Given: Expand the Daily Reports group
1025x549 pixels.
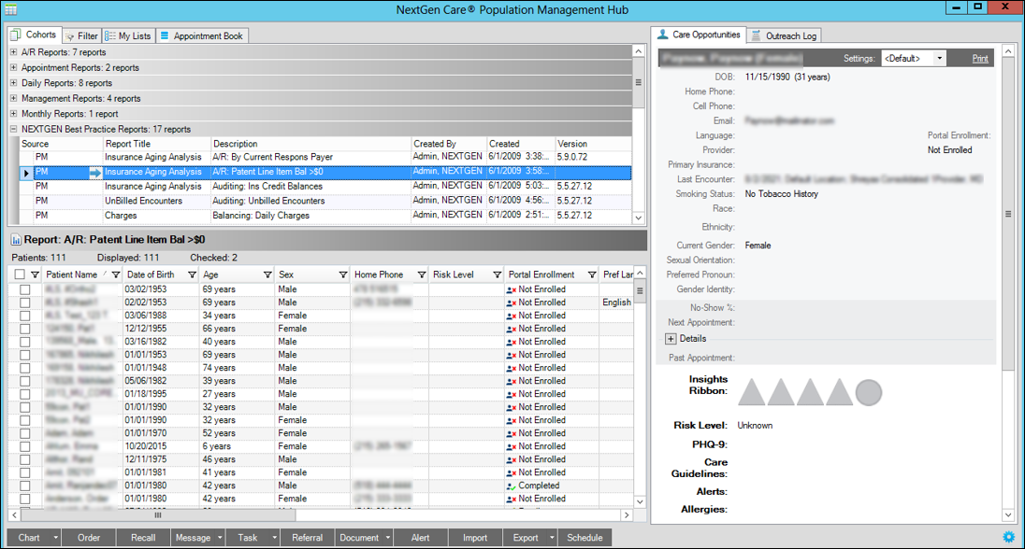Looking at the screenshot, I should 13,82.
